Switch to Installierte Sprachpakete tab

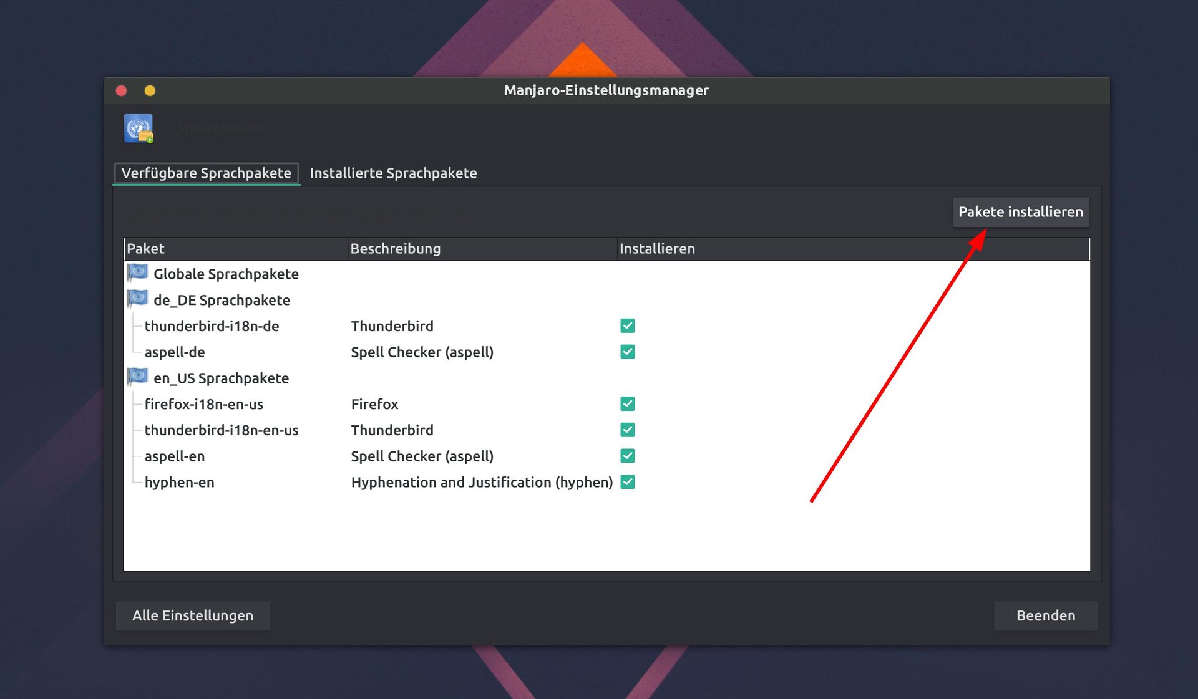point(393,173)
